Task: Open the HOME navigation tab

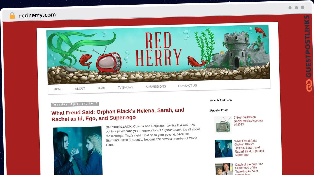Action: click(x=58, y=89)
